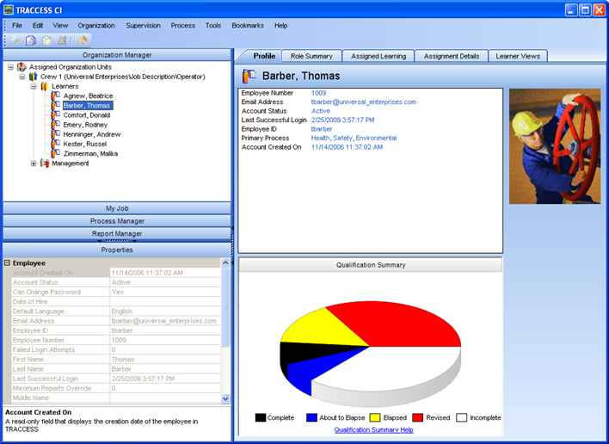The image size is (609, 444).
Task: Click the icon beside Agnew, Beatrice
Action: [x=56, y=96]
